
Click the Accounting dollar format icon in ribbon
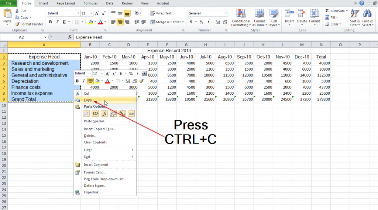(191, 22)
